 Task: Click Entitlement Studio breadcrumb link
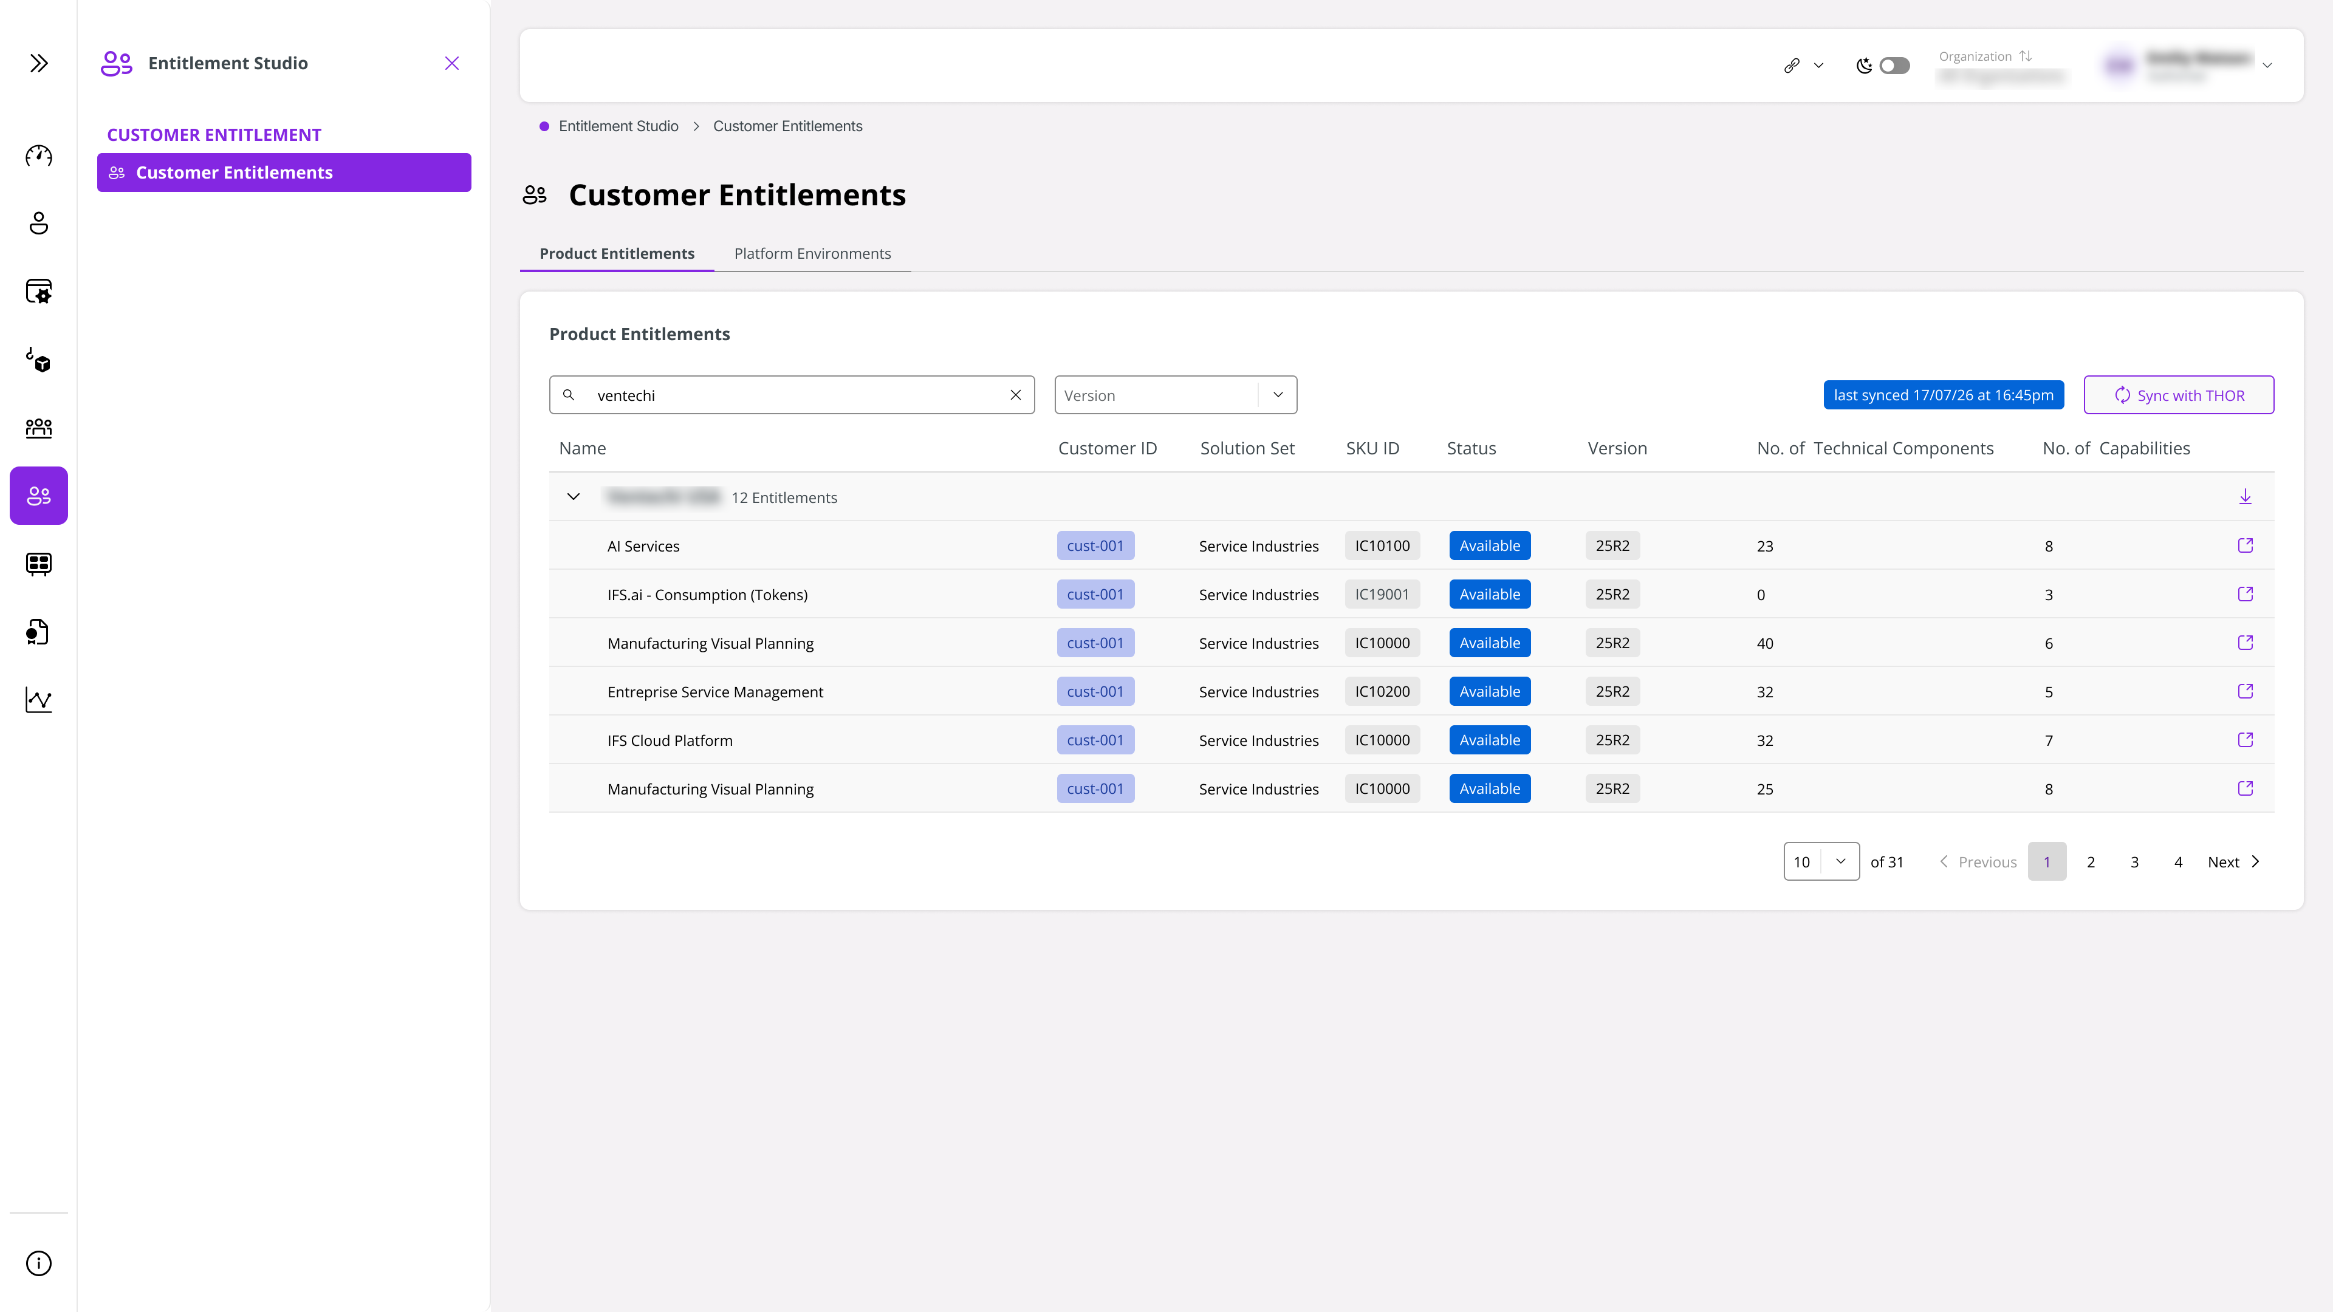coord(618,126)
